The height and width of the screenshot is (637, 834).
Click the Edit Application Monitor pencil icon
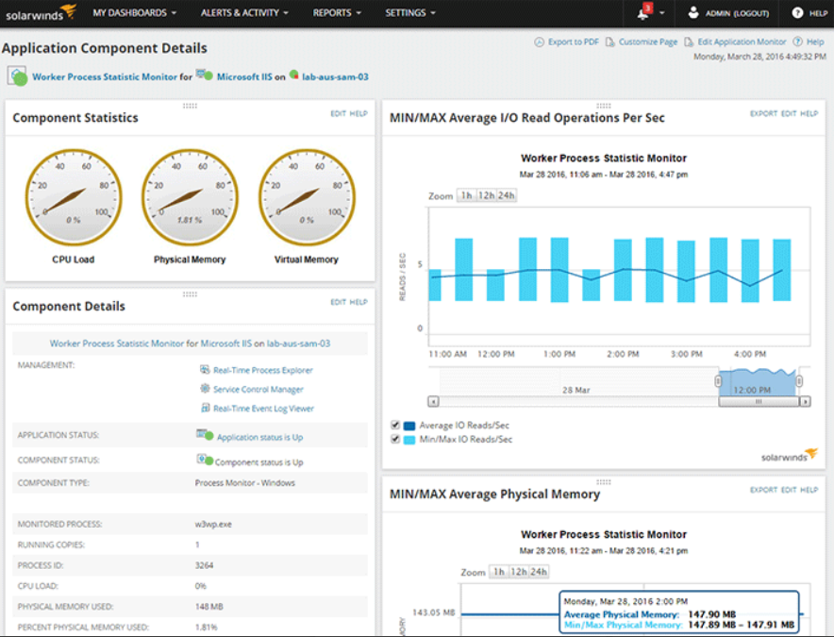tap(690, 42)
